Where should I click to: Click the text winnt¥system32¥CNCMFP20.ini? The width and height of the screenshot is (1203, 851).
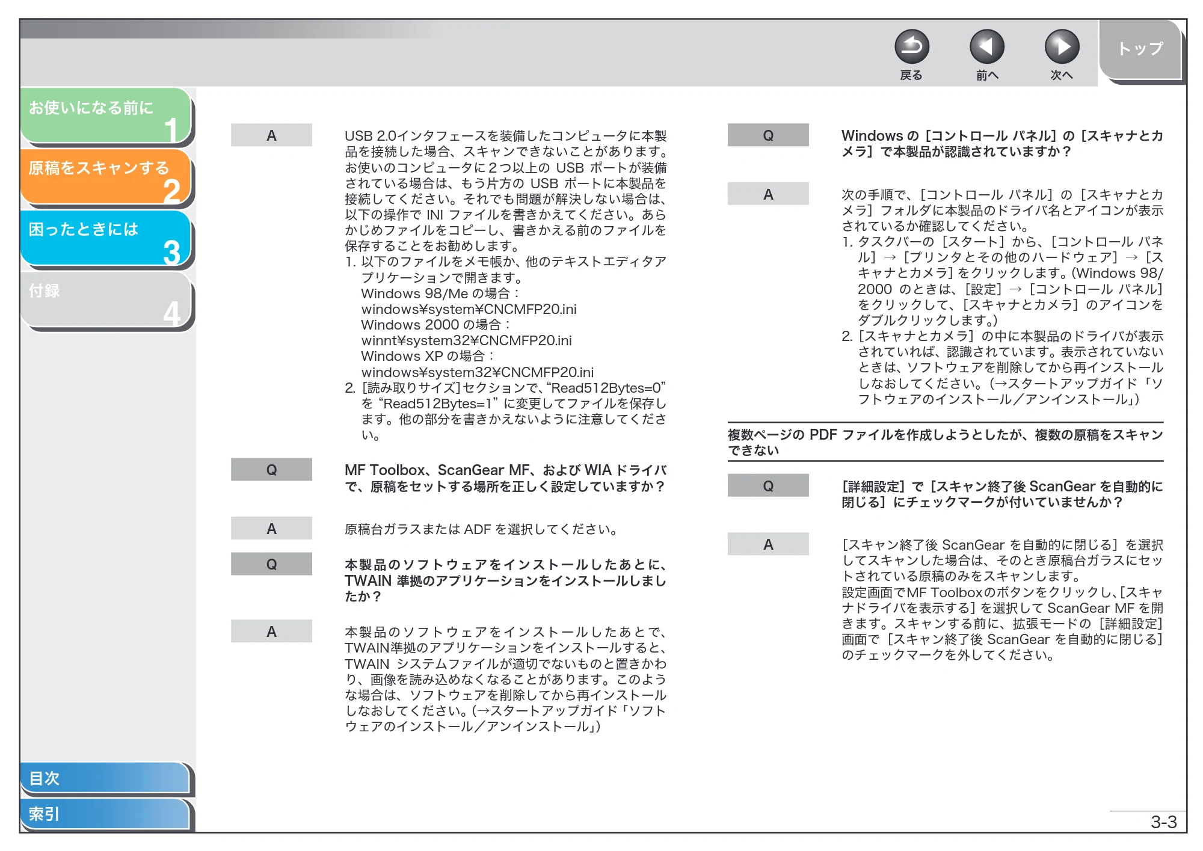pyautogui.click(x=466, y=340)
